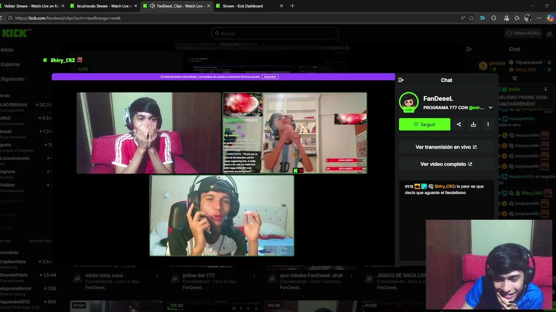Open the browser profile picture
Viewport: 556px width, 312px height.
pos(528,18)
